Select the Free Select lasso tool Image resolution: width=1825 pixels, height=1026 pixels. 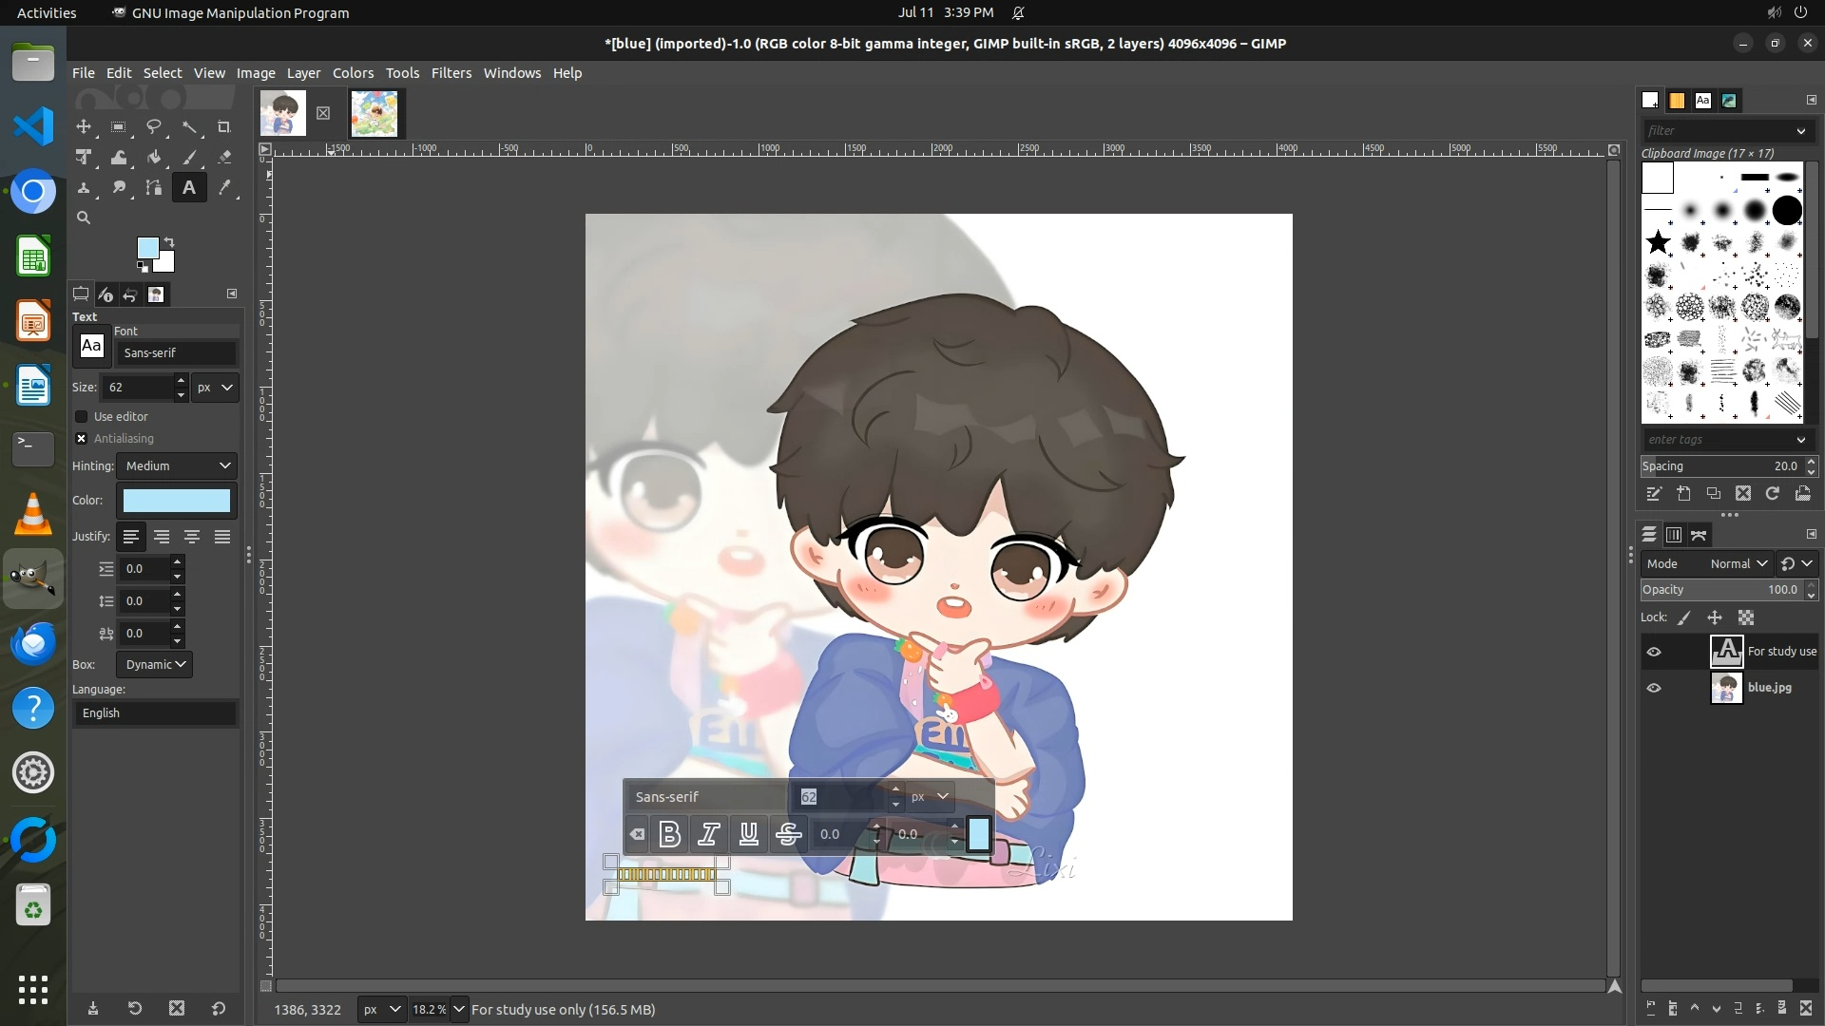pyautogui.click(x=154, y=127)
